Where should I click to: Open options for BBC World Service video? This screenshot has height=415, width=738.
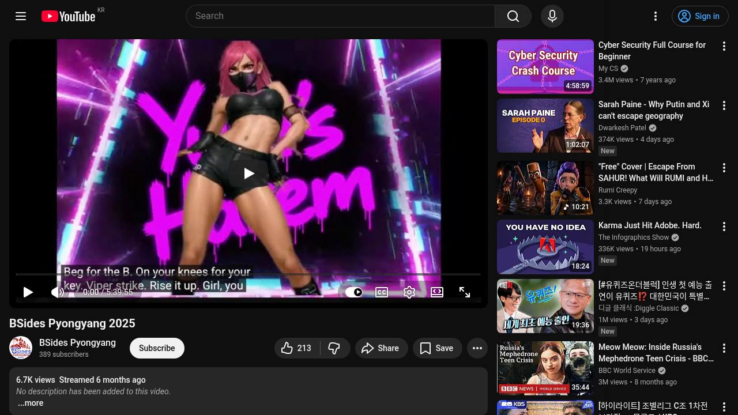pyautogui.click(x=724, y=348)
